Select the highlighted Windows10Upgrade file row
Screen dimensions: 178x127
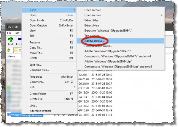point(25,115)
